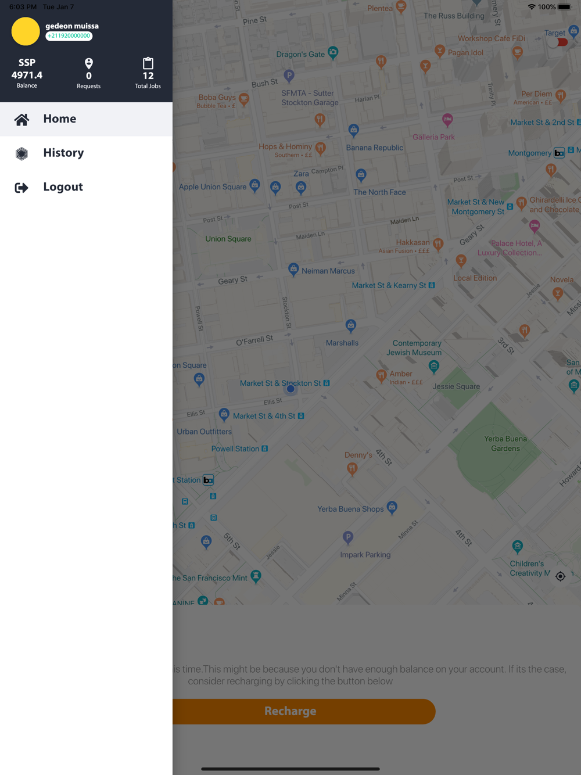The height and width of the screenshot is (775, 581).
Task: Select Logout from the side menu
Action: (63, 188)
